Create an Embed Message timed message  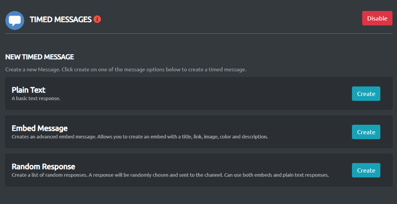pos(366,132)
